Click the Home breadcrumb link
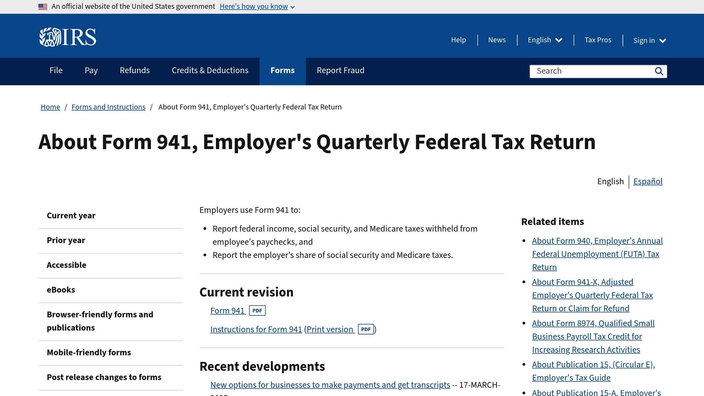 pyautogui.click(x=50, y=107)
